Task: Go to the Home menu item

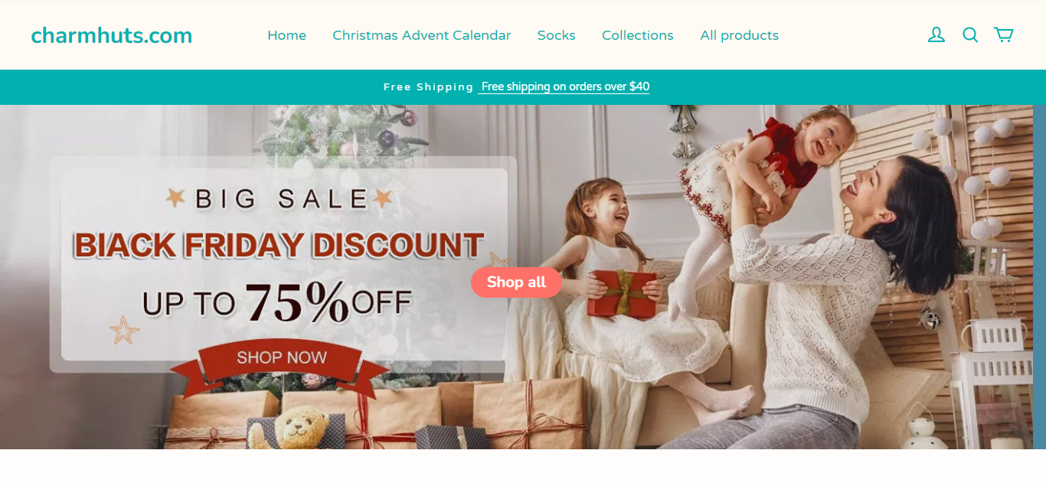Action: [x=286, y=35]
